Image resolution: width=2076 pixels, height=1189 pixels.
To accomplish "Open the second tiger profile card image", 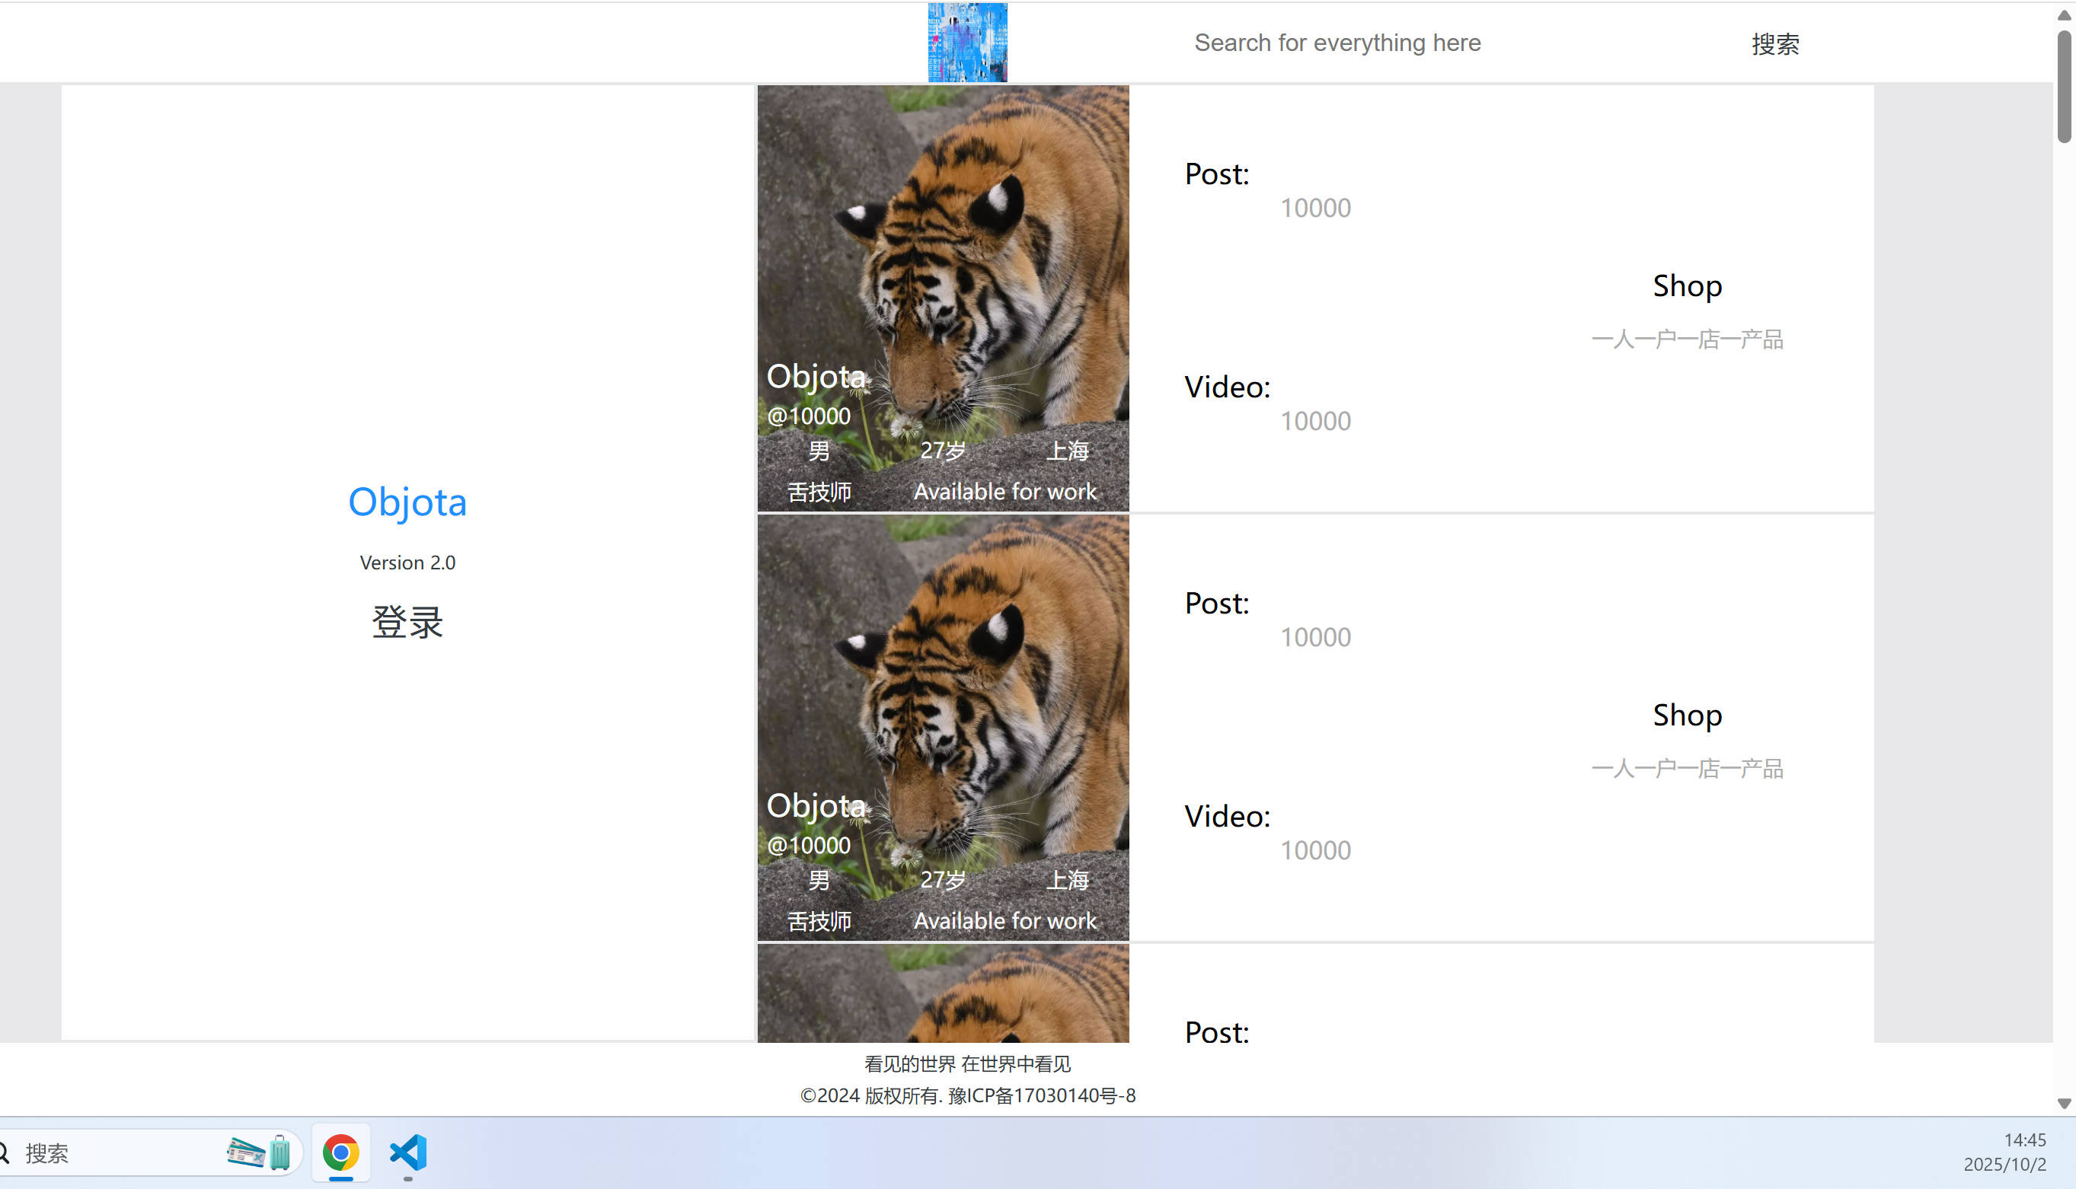I will 943,727.
